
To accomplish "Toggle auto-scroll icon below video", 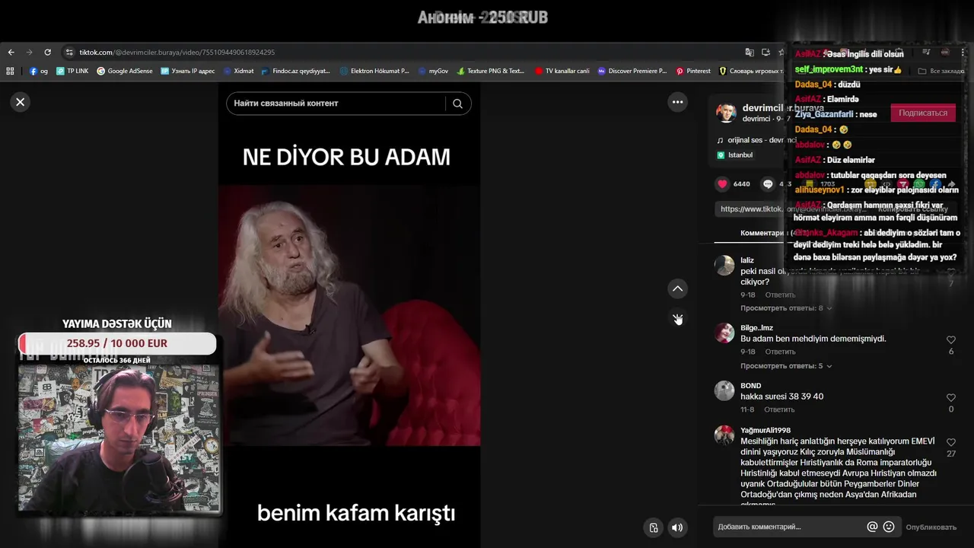I will point(653,527).
